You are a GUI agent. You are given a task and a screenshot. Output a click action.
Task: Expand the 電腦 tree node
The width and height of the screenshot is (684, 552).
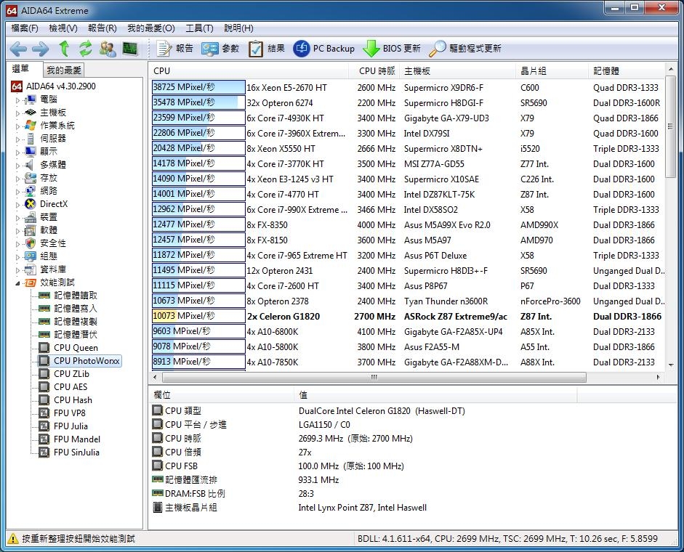point(17,100)
